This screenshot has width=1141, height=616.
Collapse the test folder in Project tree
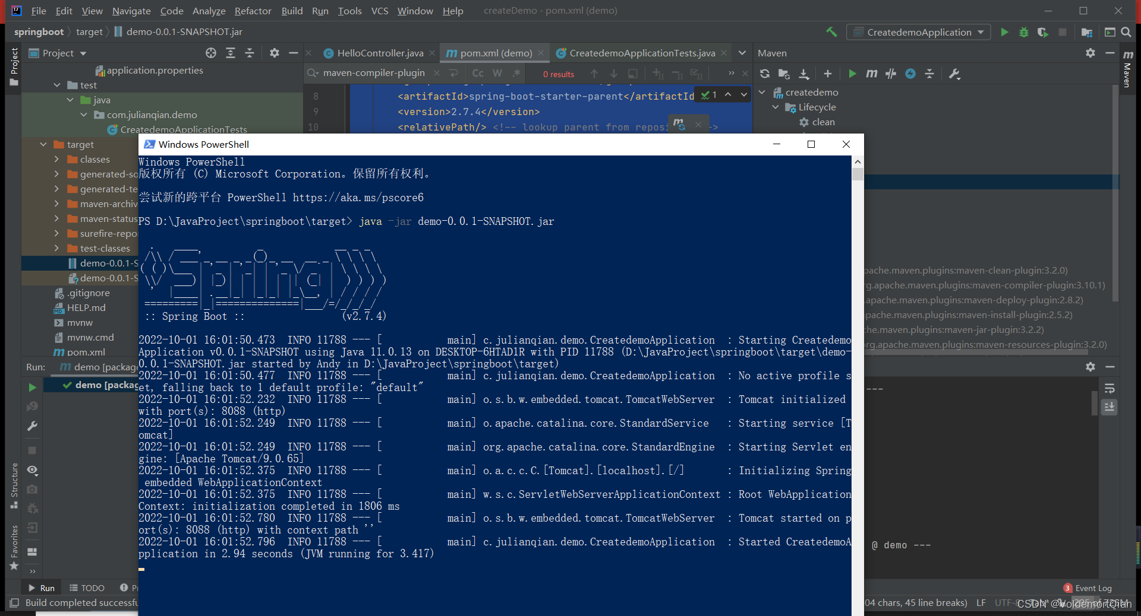(x=57, y=85)
